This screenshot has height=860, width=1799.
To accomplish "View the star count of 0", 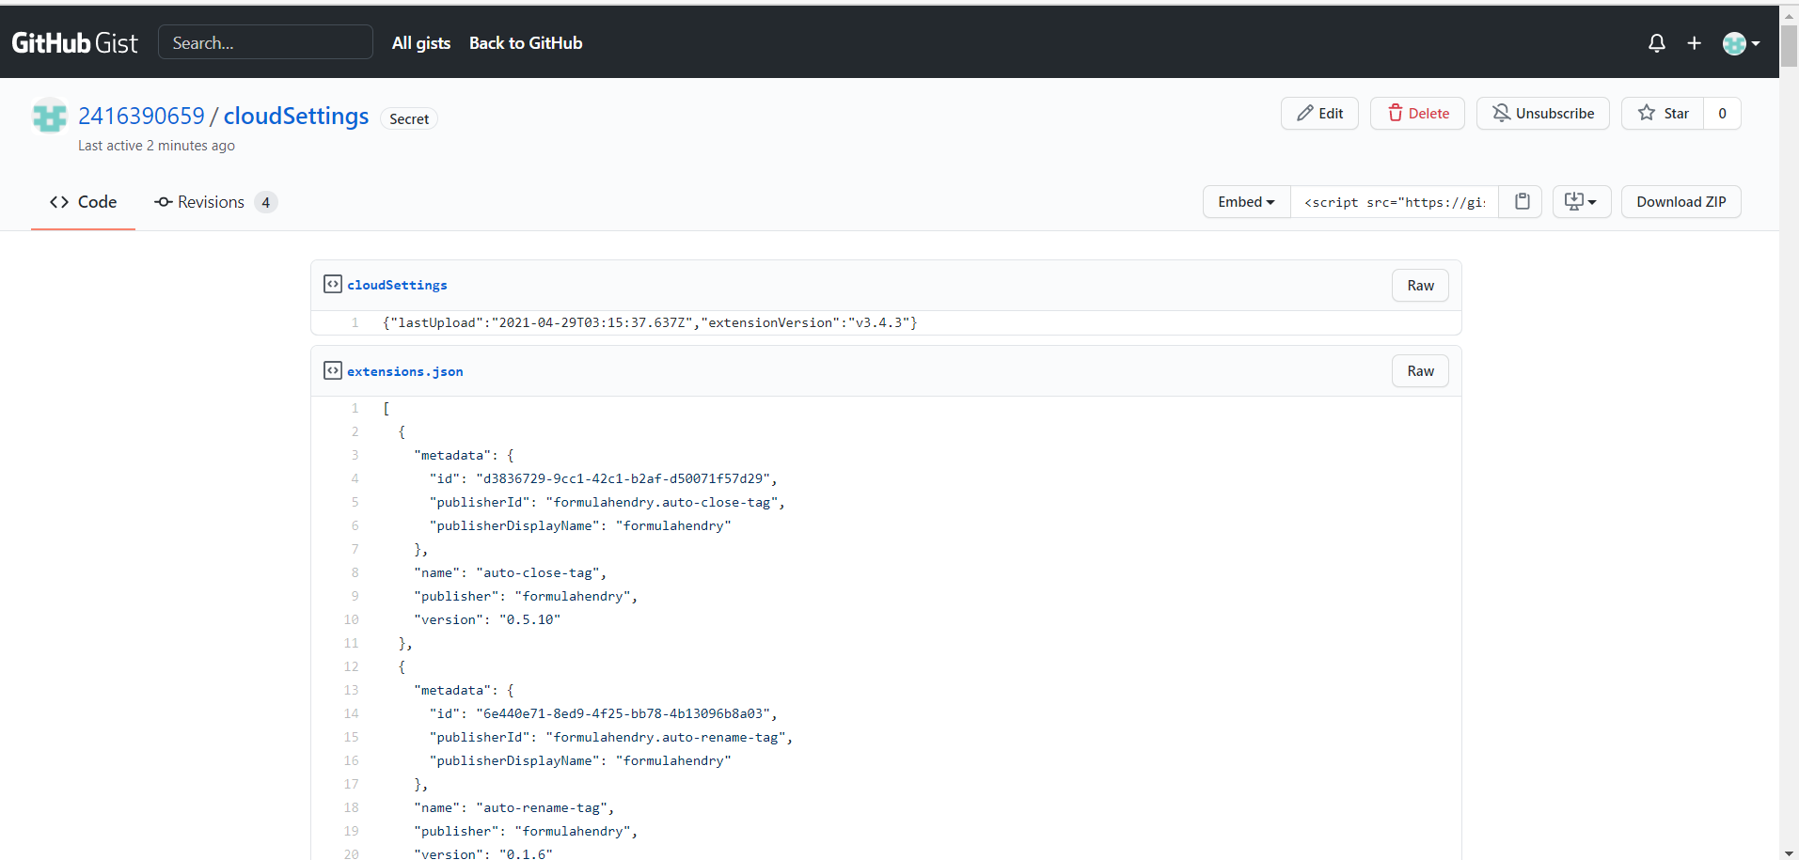I will tap(1722, 114).
